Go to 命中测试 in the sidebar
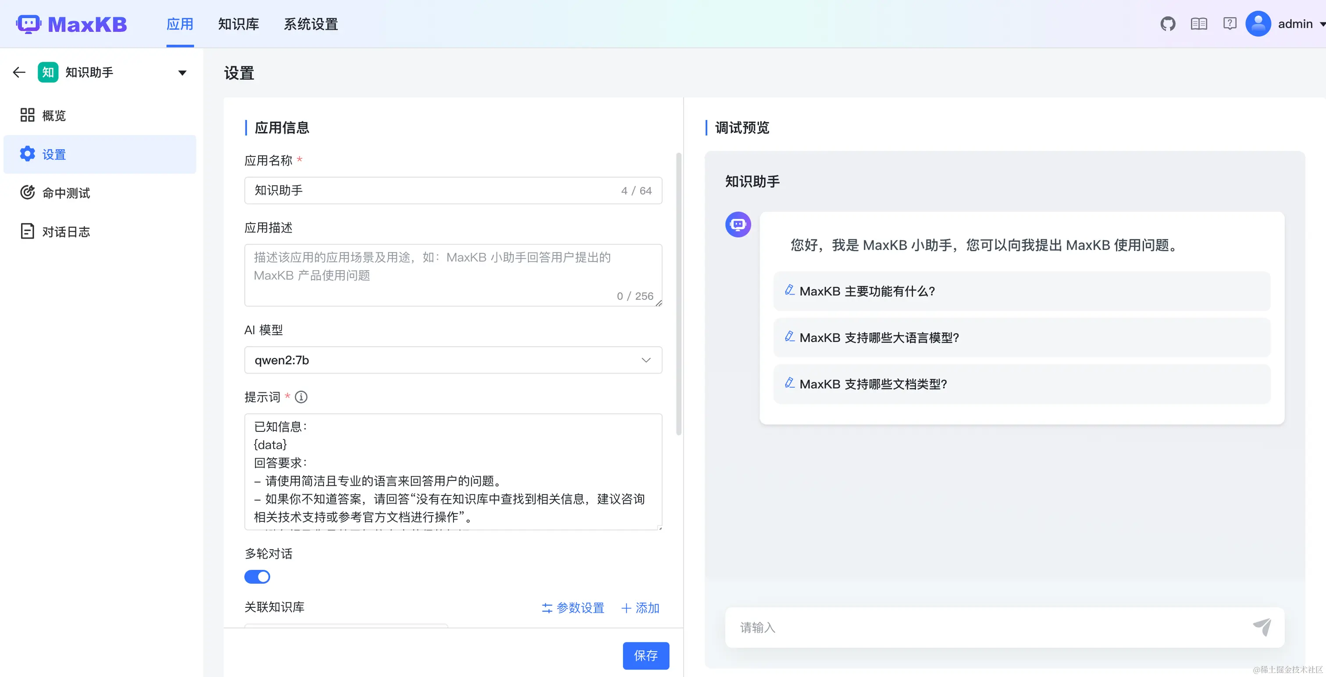The image size is (1326, 677). point(66,193)
